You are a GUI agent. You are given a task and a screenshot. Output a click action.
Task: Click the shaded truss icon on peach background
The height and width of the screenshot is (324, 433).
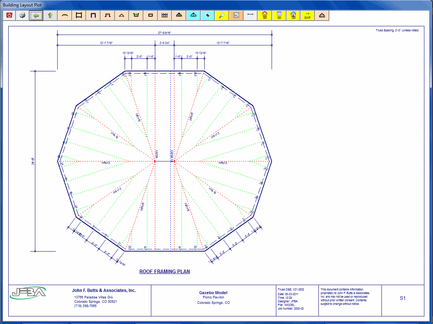pos(179,15)
